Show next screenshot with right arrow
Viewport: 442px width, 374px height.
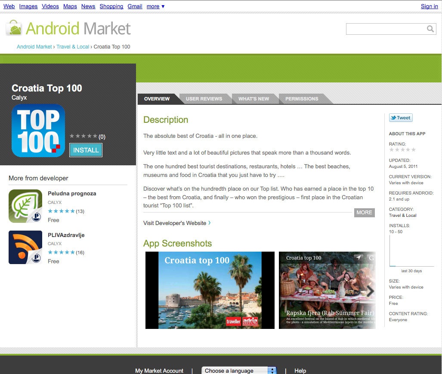coord(370,291)
